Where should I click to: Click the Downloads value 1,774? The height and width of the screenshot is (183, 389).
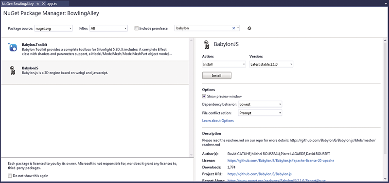(x=231, y=167)
